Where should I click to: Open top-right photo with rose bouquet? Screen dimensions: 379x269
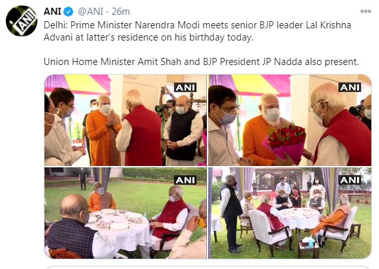point(290,120)
